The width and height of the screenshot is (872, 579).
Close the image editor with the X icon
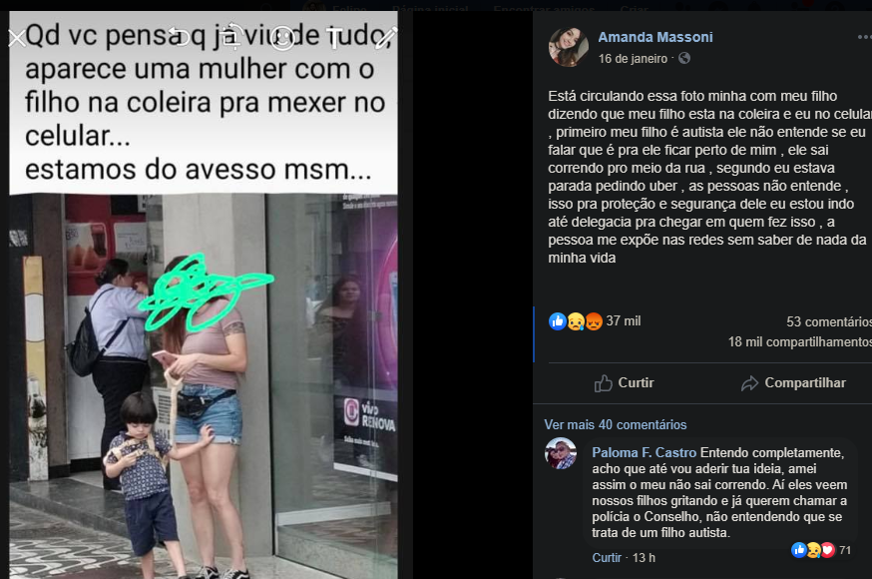click(17, 38)
